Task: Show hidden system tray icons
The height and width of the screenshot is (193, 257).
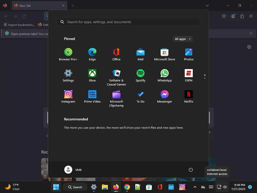Action: (x=195, y=187)
